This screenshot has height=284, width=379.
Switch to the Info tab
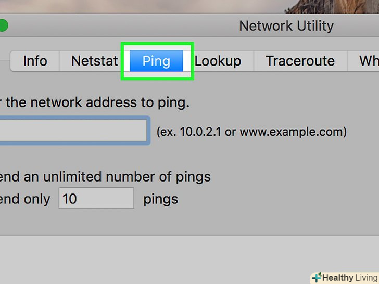coord(35,61)
